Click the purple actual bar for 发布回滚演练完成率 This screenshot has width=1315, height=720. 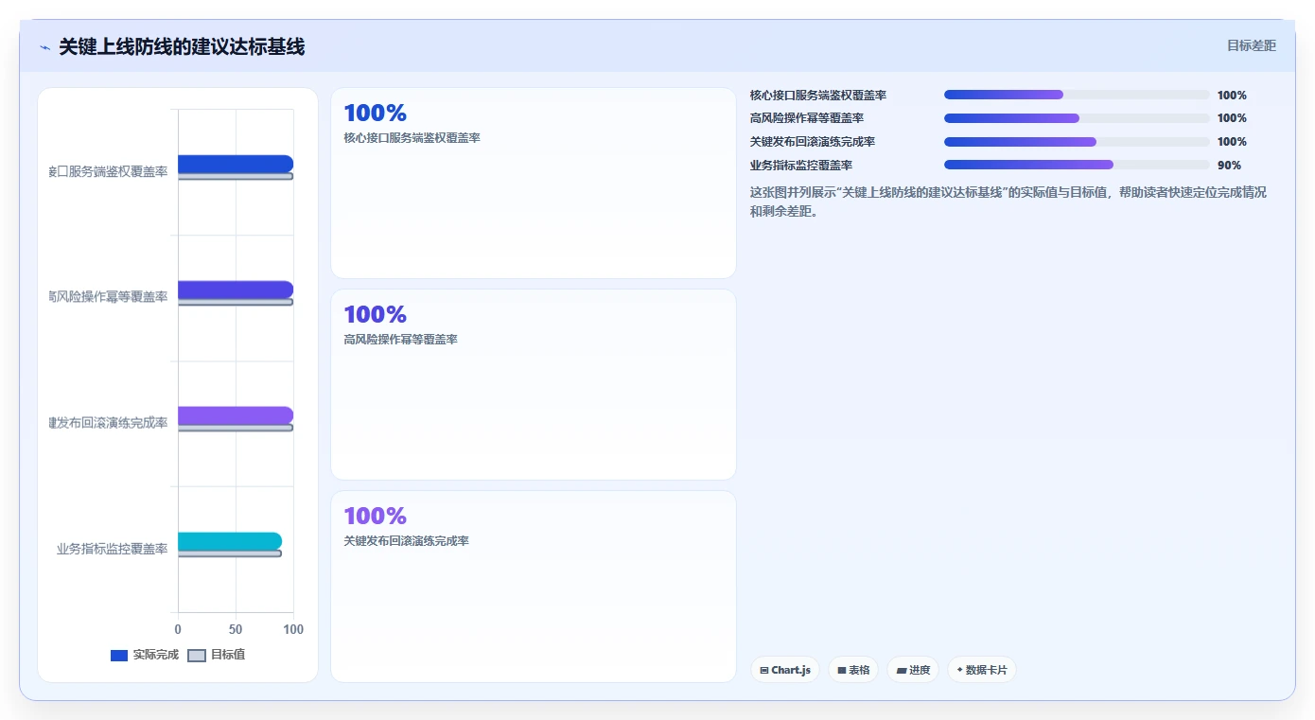click(236, 415)
